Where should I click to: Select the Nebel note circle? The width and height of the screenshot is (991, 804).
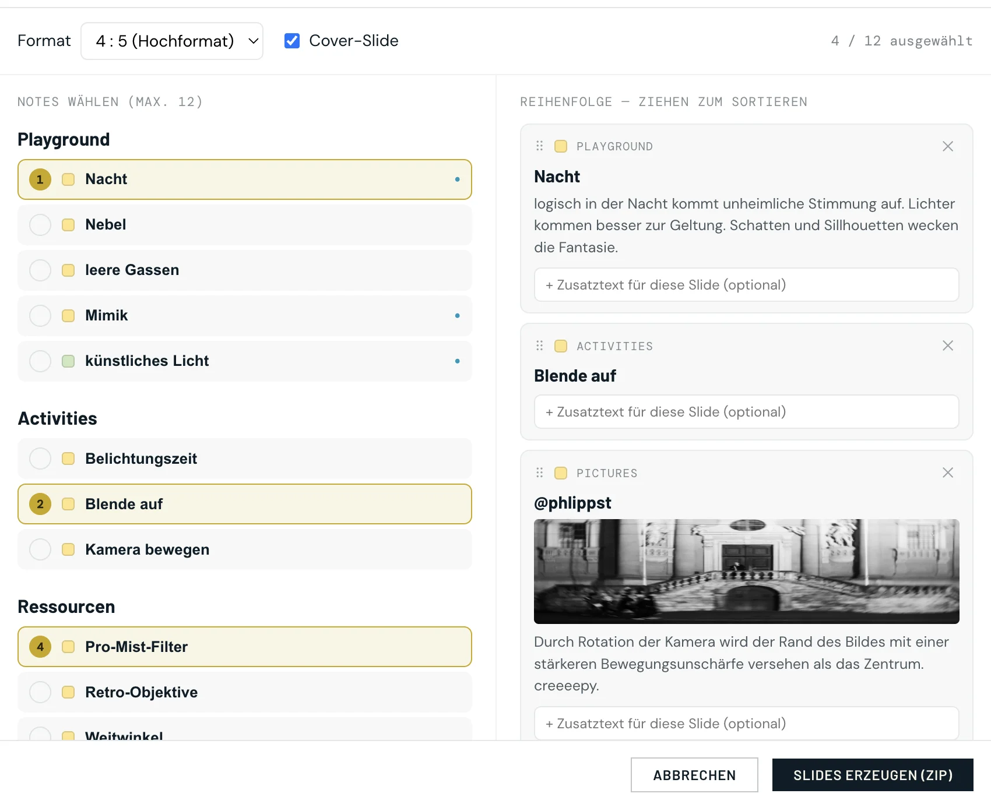tap(40, 225)
